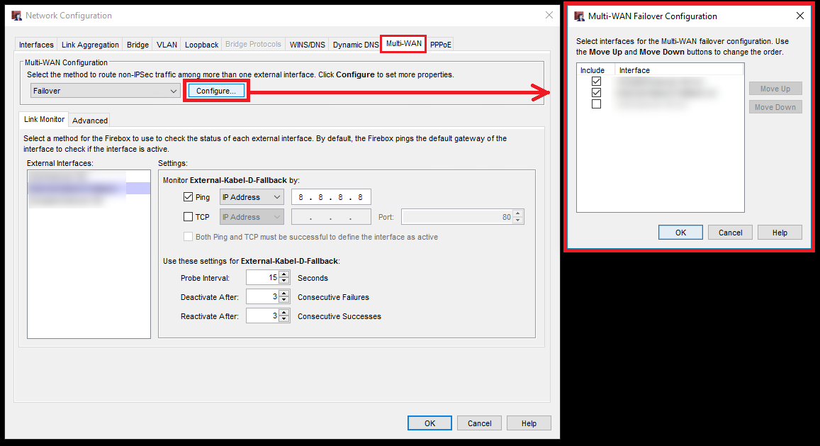
Task: Toggle the TCP monitor checkbox
Action: tap(188, 217)
